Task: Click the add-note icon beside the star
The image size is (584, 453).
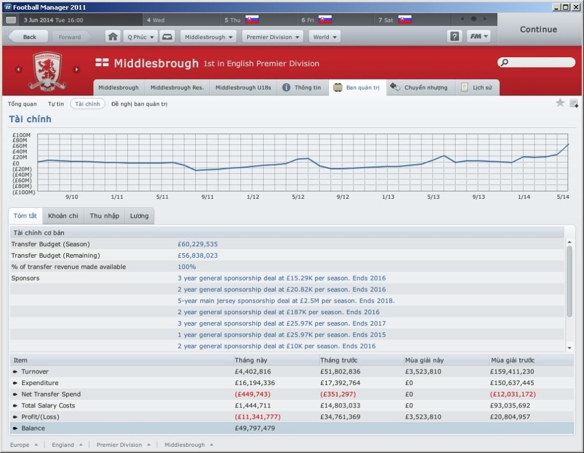Action: [x=574, y=103]
